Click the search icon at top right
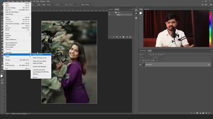This screenshot has height=119, width=213. (203, 5)
